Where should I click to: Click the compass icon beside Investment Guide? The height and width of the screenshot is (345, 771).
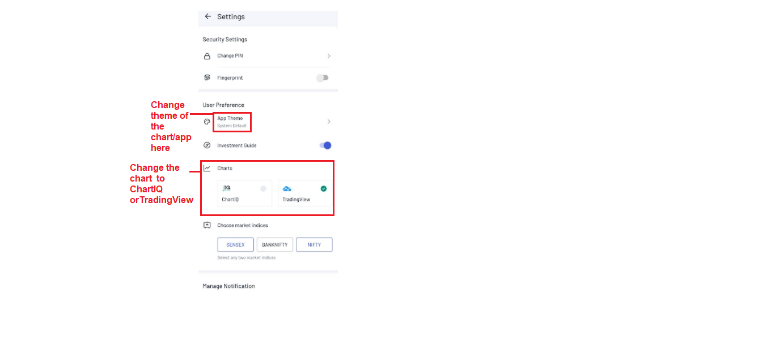tap(207, 145)
